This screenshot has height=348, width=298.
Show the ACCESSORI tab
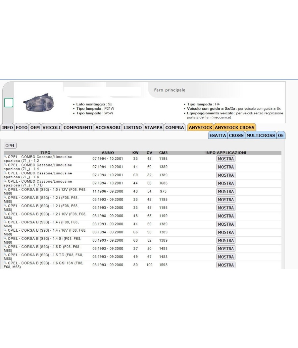tap(108, 127)
